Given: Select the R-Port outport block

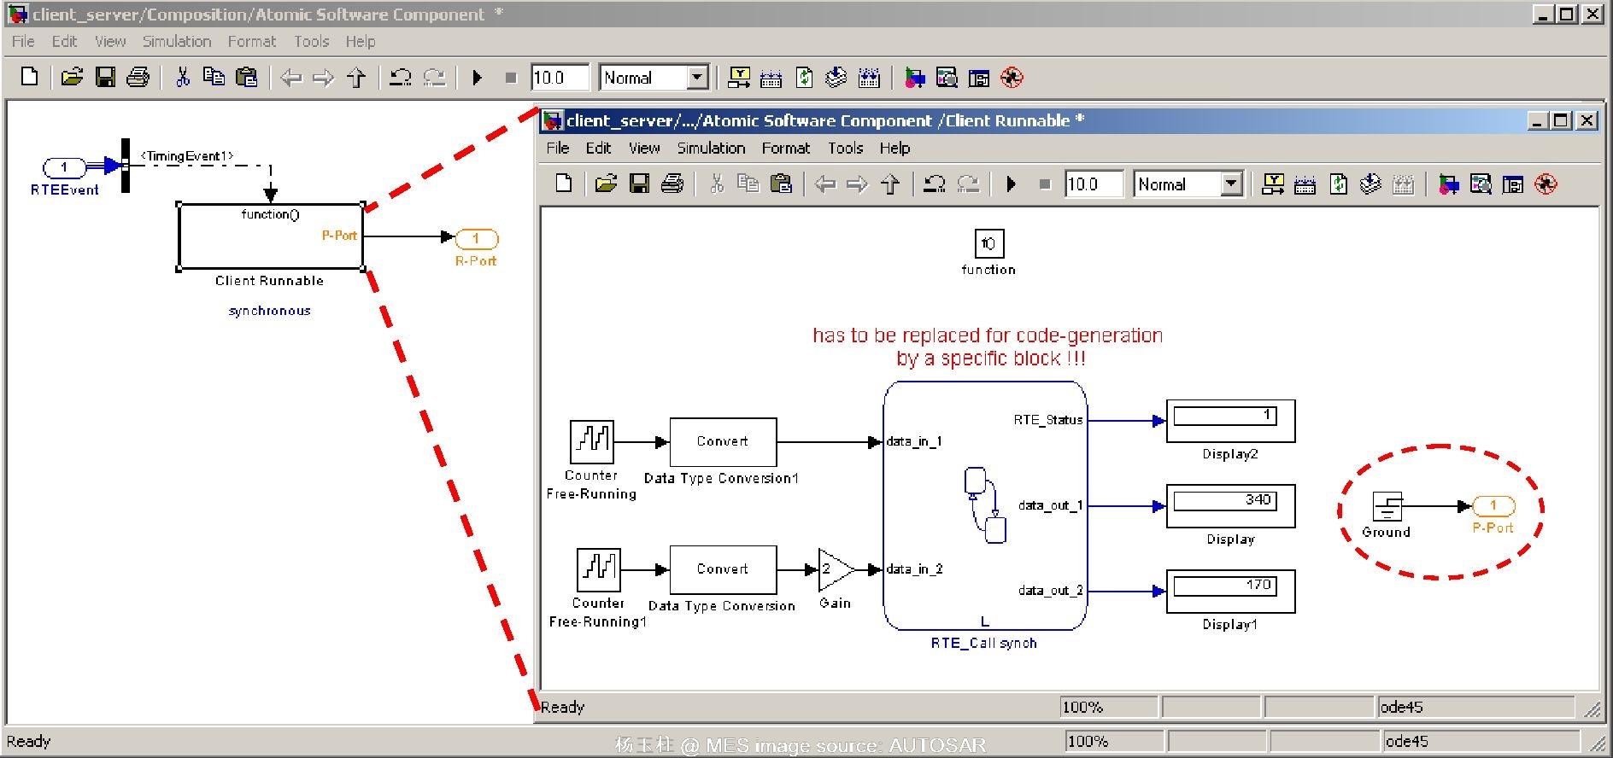Looking at the screenshot, I should [477, 238].
